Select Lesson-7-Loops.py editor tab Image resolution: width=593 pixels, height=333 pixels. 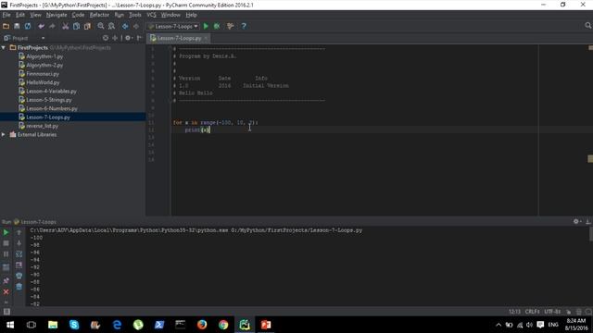pyautogui.click(x=179, y=38)
